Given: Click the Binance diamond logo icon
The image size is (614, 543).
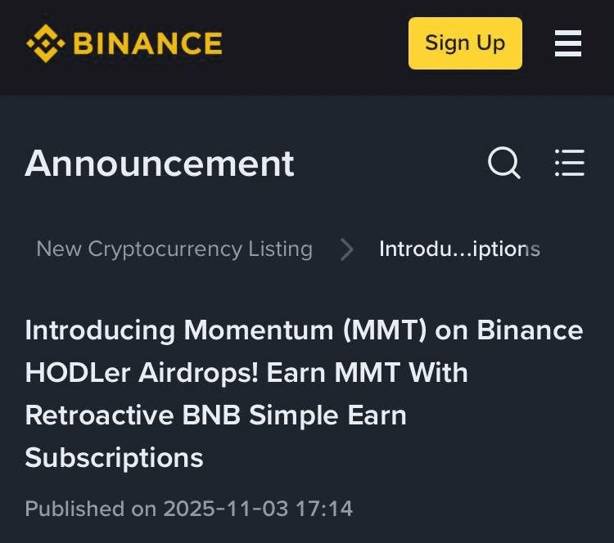Looking at the screenshot, I should point(45,43).
